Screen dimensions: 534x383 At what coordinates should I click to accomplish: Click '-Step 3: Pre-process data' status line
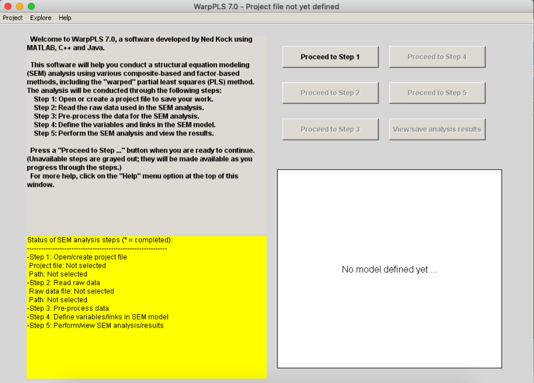[68, 308]
